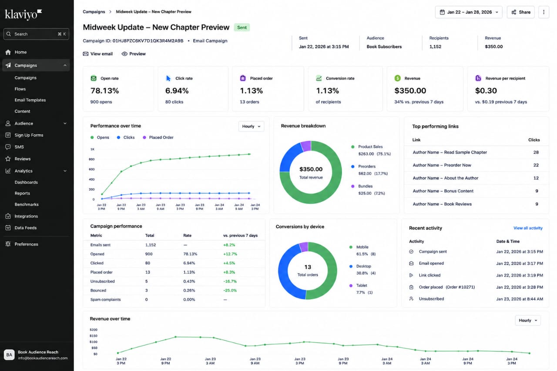Click the Click rate cursor icon
Screen dimensions: 557x371
(x=168, y=78)
